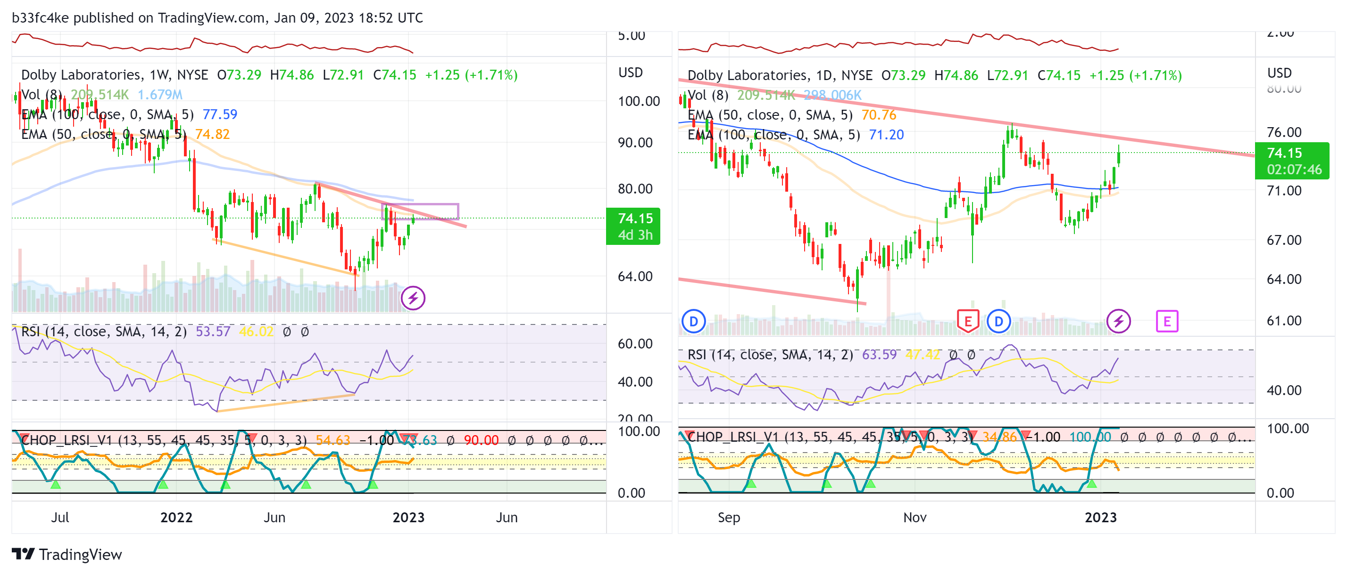Select the daily Dolby Laboratories 1D title
The image size is (1347, 575).
(780, 75)
